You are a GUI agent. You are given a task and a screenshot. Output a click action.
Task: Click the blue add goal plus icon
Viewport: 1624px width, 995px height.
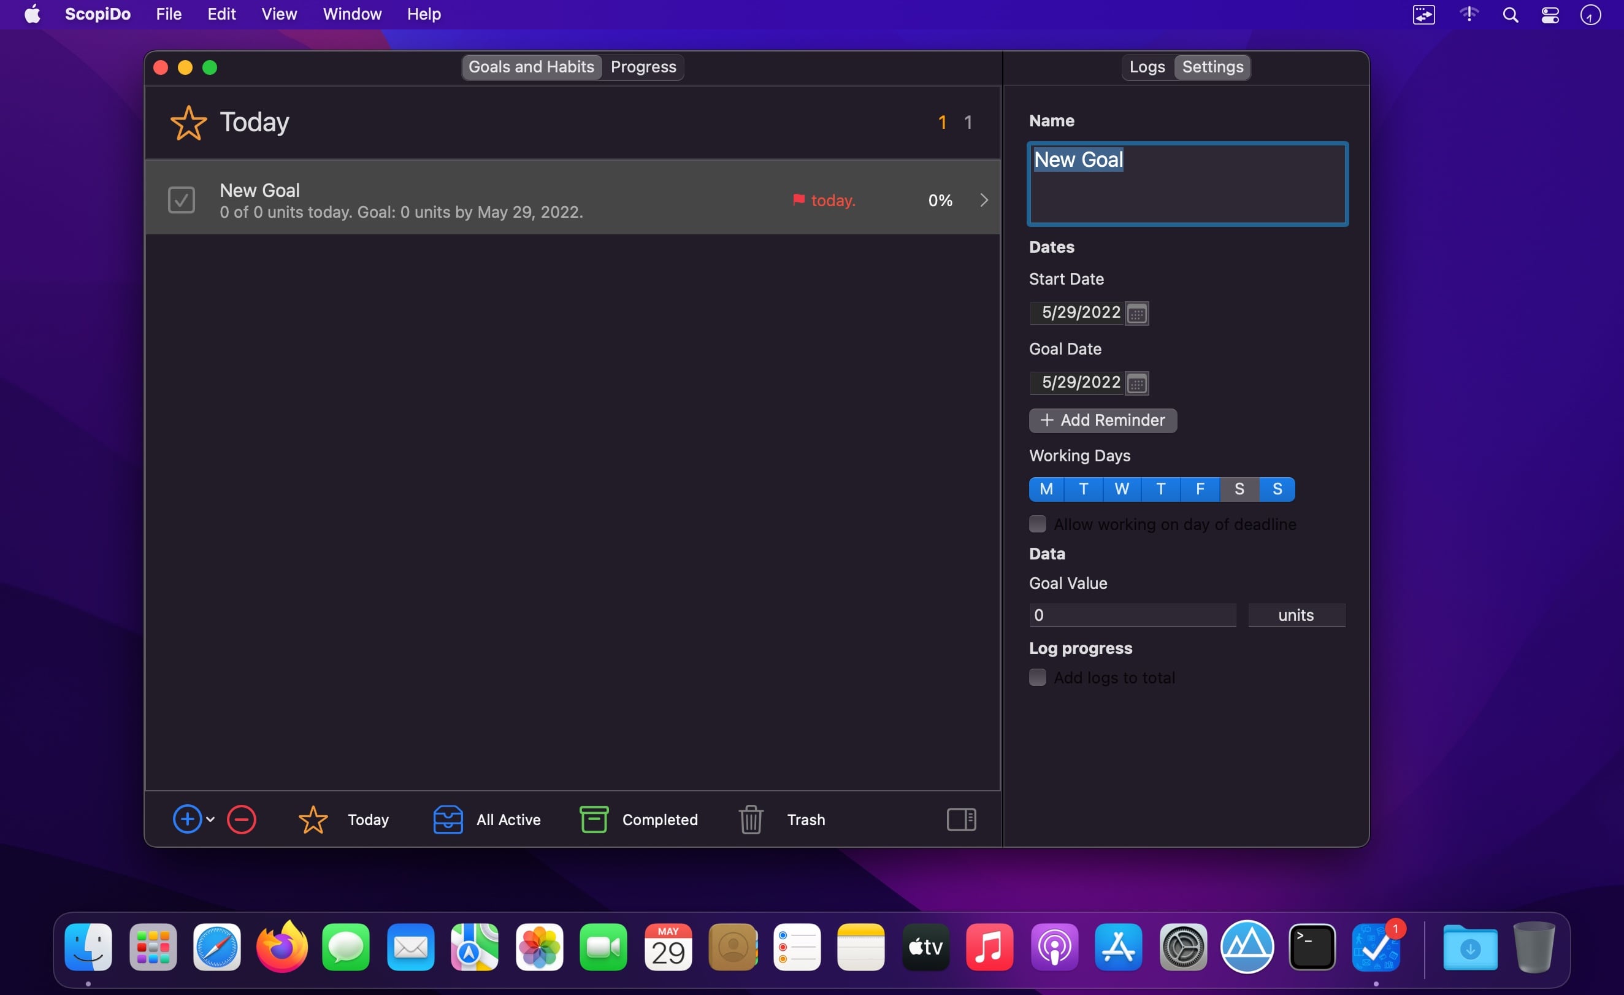point(187,819)
